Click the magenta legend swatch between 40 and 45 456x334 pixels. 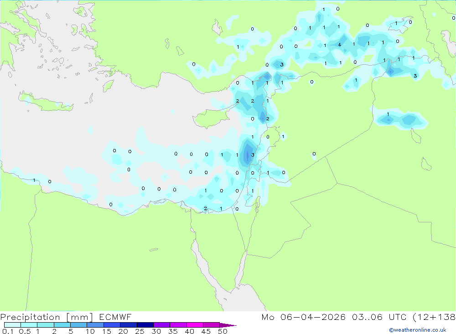(195, 325)
